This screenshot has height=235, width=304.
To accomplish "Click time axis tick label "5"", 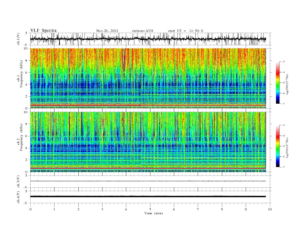I will (x=150, y=209).
